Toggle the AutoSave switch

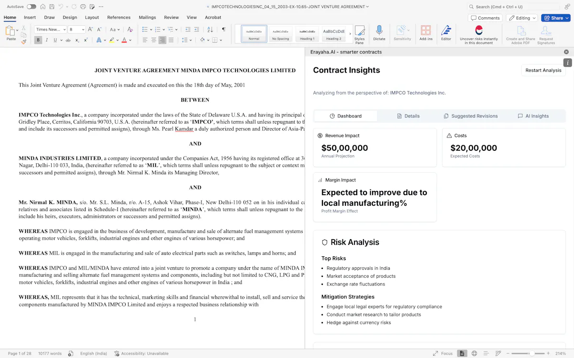click(32, 7)
